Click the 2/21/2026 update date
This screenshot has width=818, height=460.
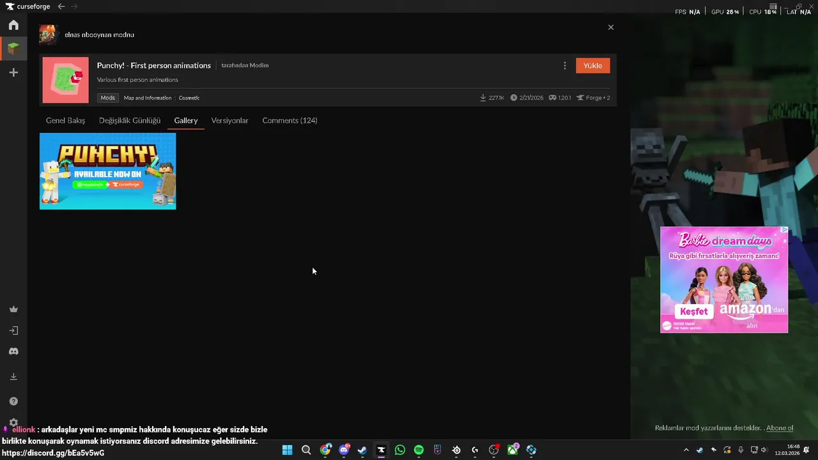click(x=527, y=98)
